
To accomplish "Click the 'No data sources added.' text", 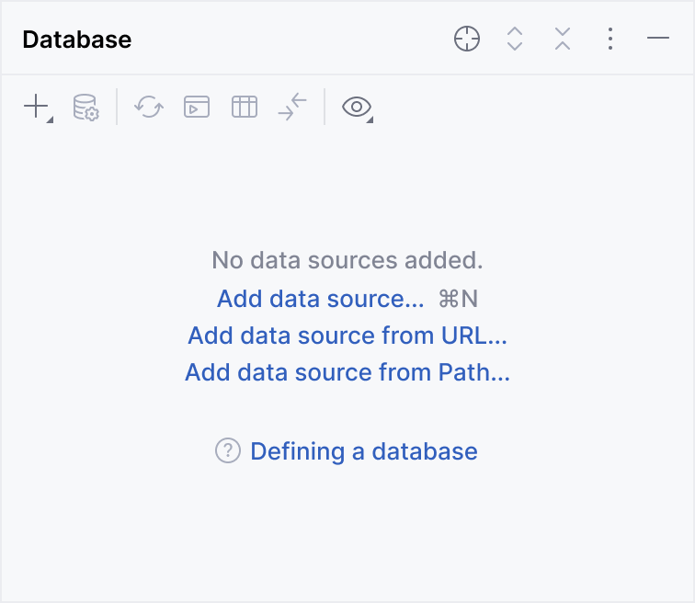I will click(347, 260).
